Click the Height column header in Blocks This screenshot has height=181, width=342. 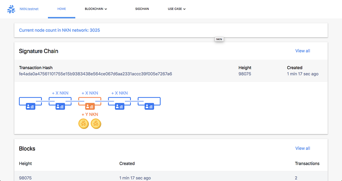[x=25, y=163]
